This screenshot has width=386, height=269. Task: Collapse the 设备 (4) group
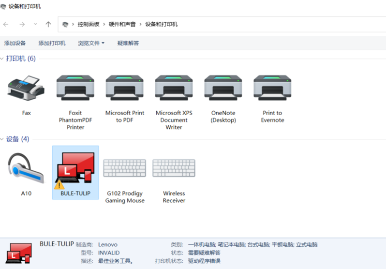pyautogui.click(x=3, y=139)
